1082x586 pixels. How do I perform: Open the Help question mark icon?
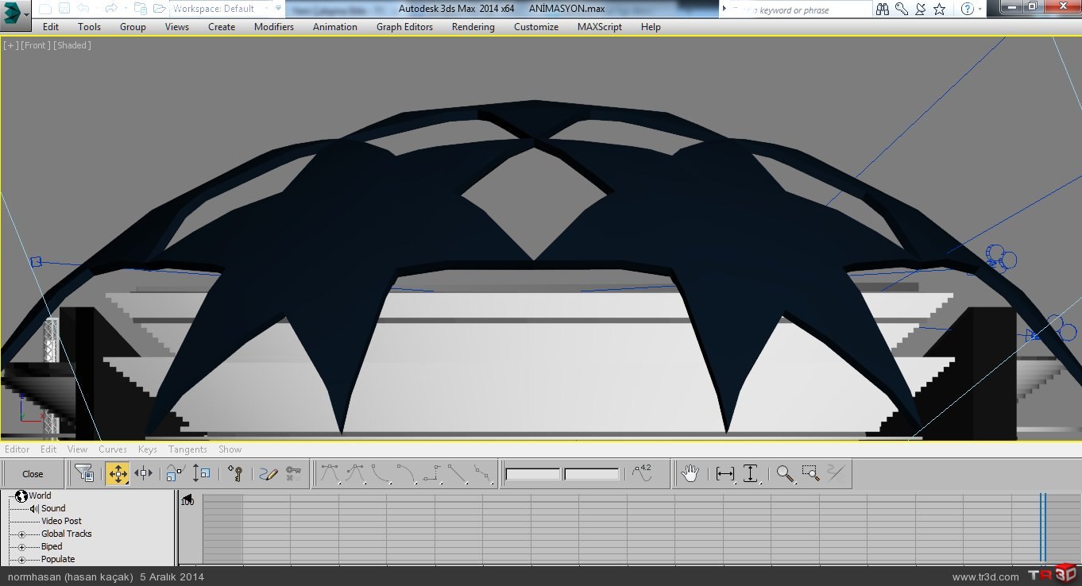967,9
